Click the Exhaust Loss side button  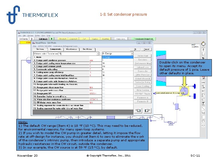click(x=143, y=67)
